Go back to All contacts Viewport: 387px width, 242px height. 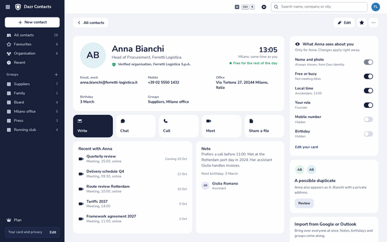click(90, 23)
